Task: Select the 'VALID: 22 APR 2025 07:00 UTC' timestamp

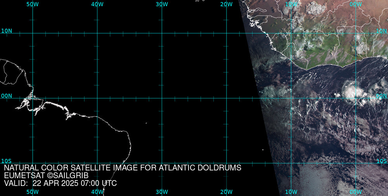Action: click(x=61, y=183)
